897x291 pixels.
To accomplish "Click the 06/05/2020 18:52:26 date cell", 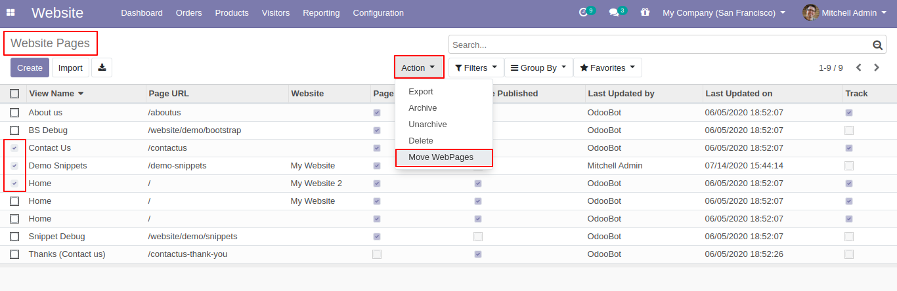I will [744, 254].
